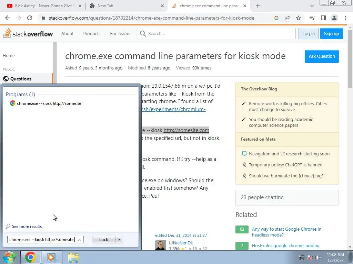Expand the shutdown options arrow
Image resolution: width=353 pixels, height=264 pixels.
click(119, 240)
